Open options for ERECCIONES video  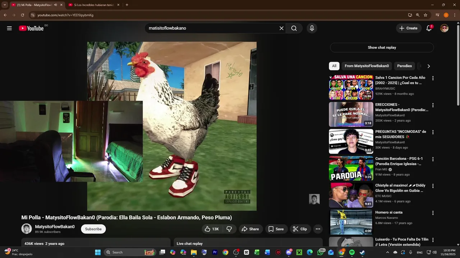433,105
